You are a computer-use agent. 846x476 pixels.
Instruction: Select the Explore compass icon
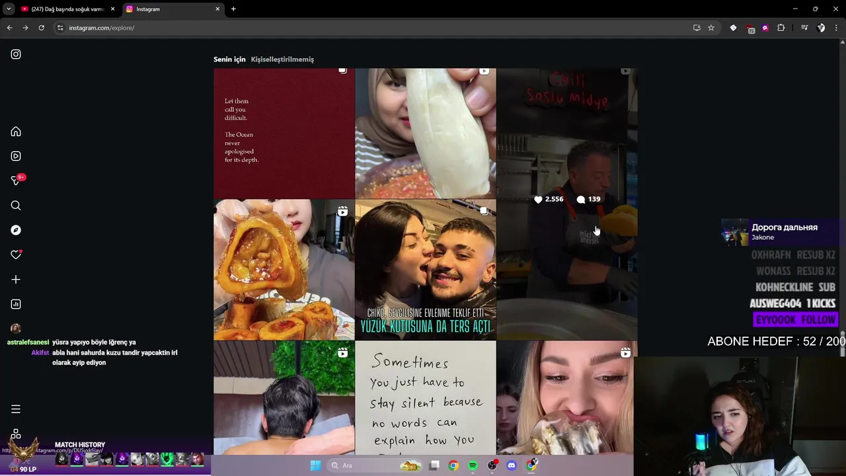(16, 230)
